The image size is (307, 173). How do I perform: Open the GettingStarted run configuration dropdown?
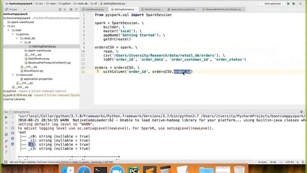(x=272, y=4)
